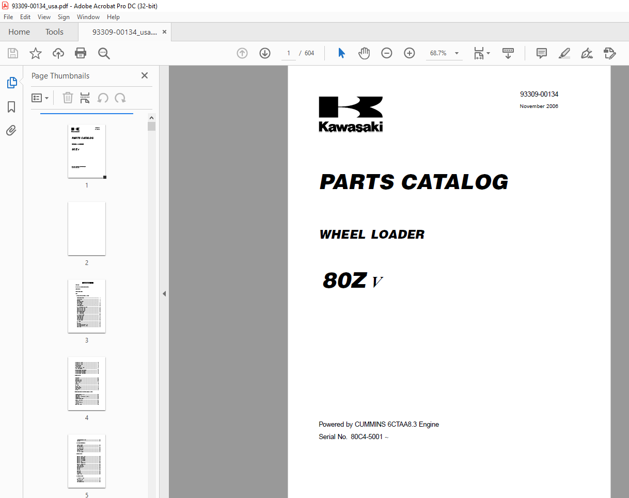Click the WHEEL LOADER text
This screenshot has width=629, height=498.
click(x=372, y=235)
